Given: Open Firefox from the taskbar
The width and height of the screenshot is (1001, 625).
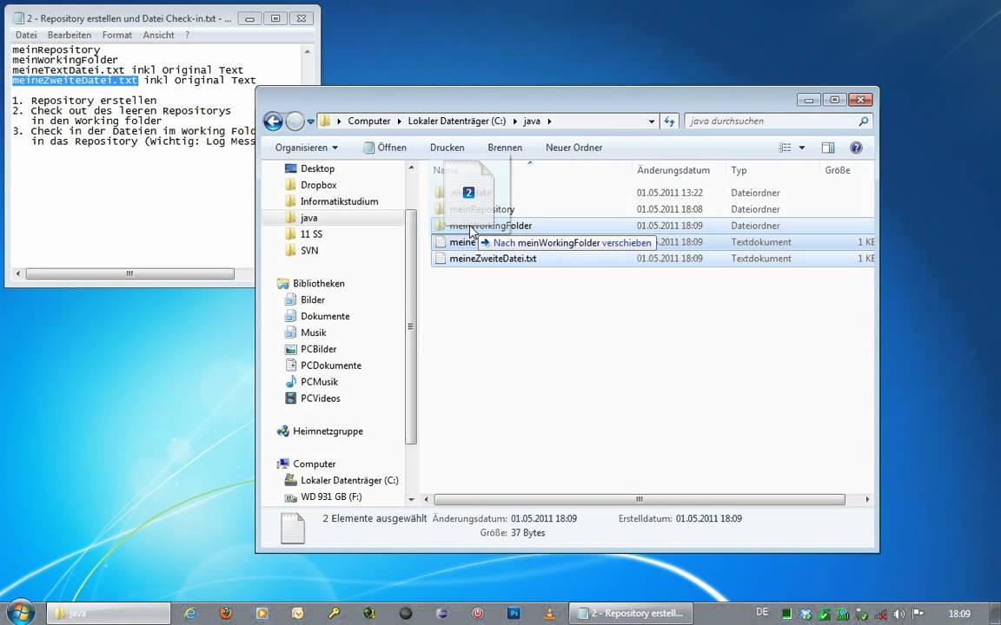Looking at the screenshot, I should tap(226, 613).
